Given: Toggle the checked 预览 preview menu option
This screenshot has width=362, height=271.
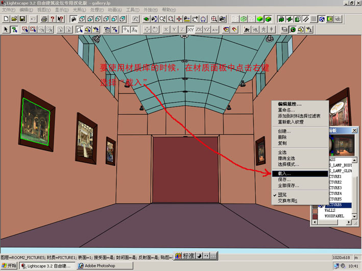Looking at the screenshot, I should (300, 195).
